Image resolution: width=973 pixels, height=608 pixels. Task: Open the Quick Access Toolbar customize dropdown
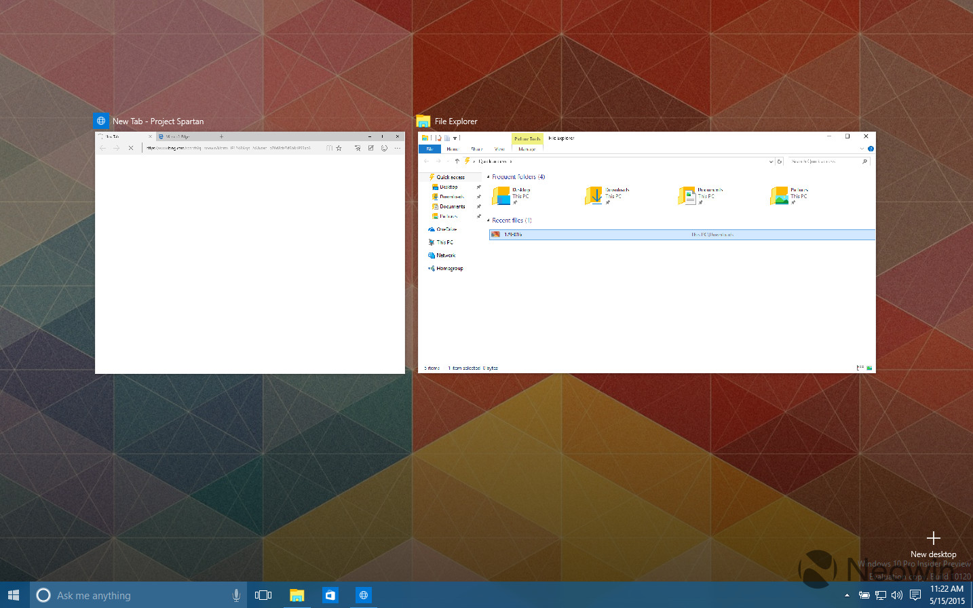[455, 138]
